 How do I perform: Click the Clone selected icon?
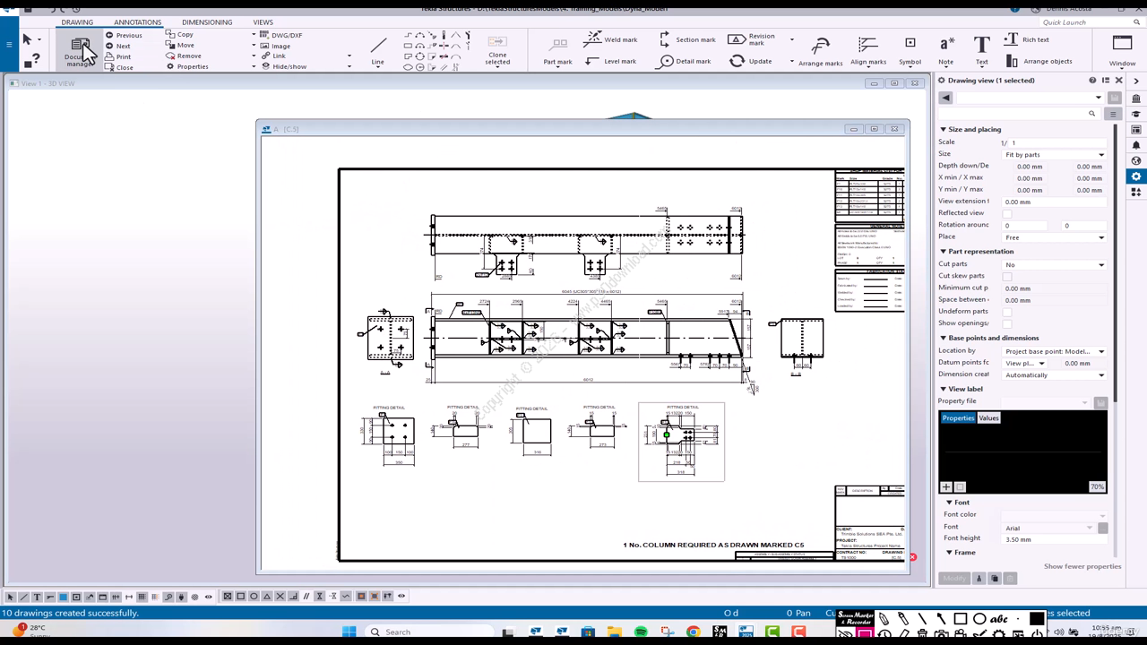497,49
